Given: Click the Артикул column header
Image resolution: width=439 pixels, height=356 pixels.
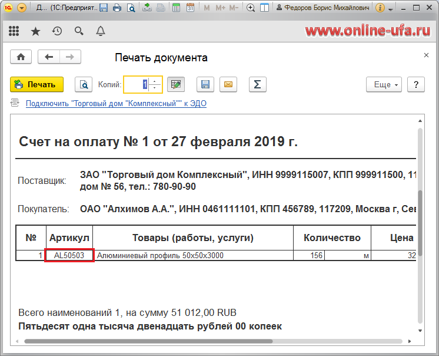Looking at the screenshot, I should [69, 238].
